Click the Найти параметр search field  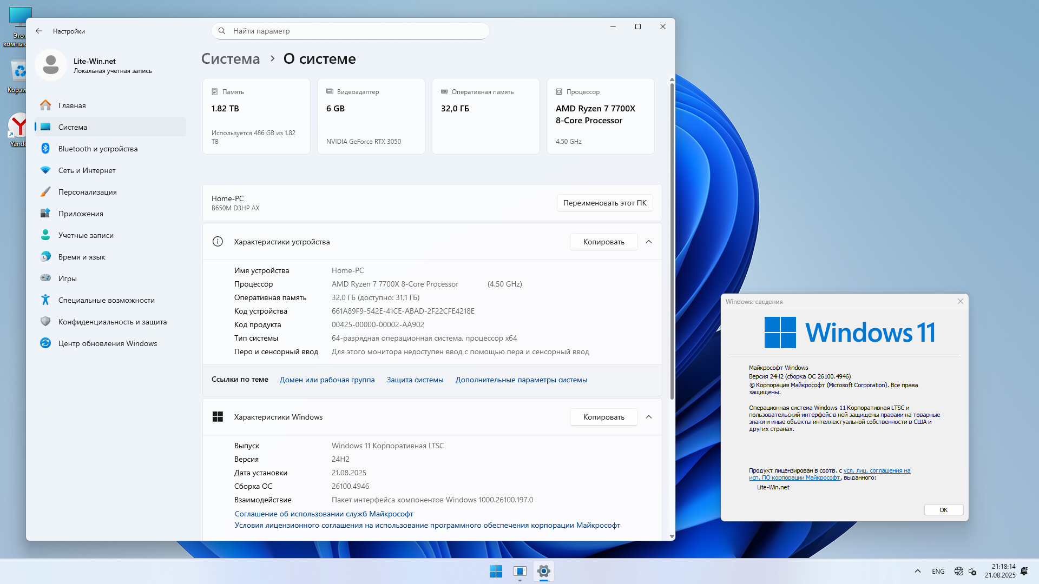coord(352,31)
